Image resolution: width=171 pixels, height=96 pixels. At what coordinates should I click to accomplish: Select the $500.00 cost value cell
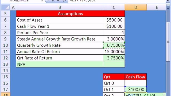114,20
